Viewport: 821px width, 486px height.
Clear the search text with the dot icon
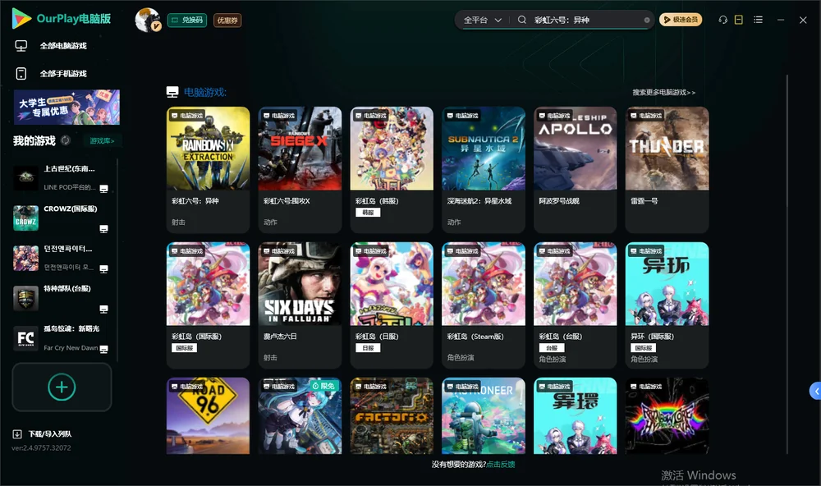[647, 21]
